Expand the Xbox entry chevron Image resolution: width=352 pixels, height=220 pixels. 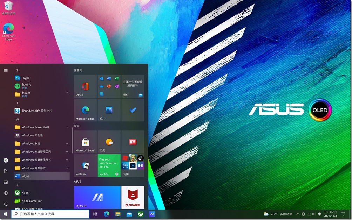click(67, 193)
